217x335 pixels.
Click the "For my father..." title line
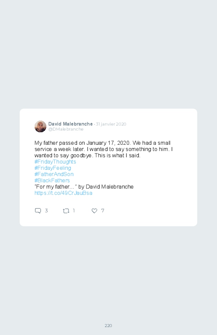click(x=84, y=187)
